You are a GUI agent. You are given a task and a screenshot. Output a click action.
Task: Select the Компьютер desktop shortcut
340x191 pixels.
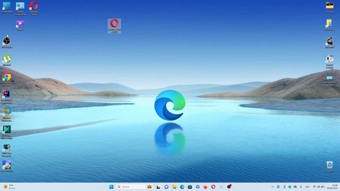(x=6, y=7)
